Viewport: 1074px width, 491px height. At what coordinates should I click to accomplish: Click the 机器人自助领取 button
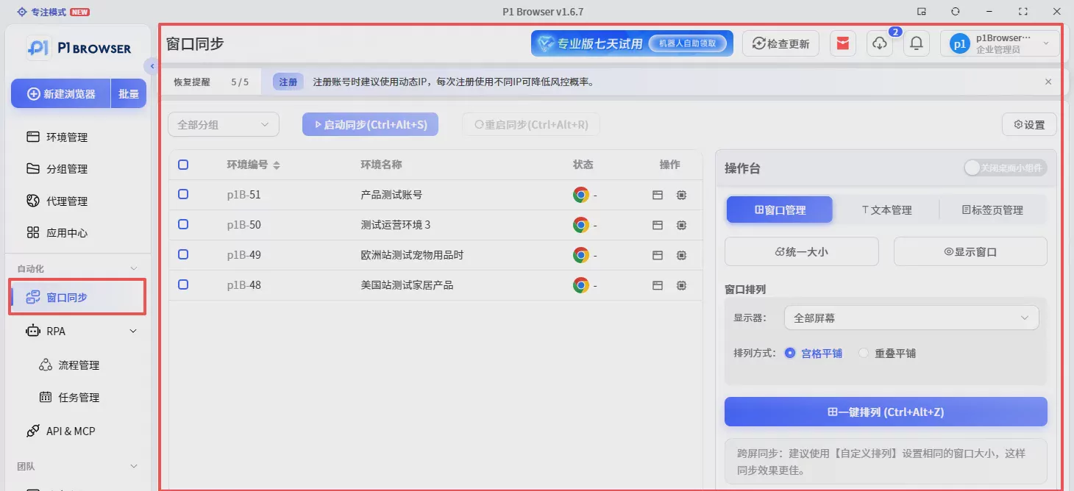tap(686, 43)
